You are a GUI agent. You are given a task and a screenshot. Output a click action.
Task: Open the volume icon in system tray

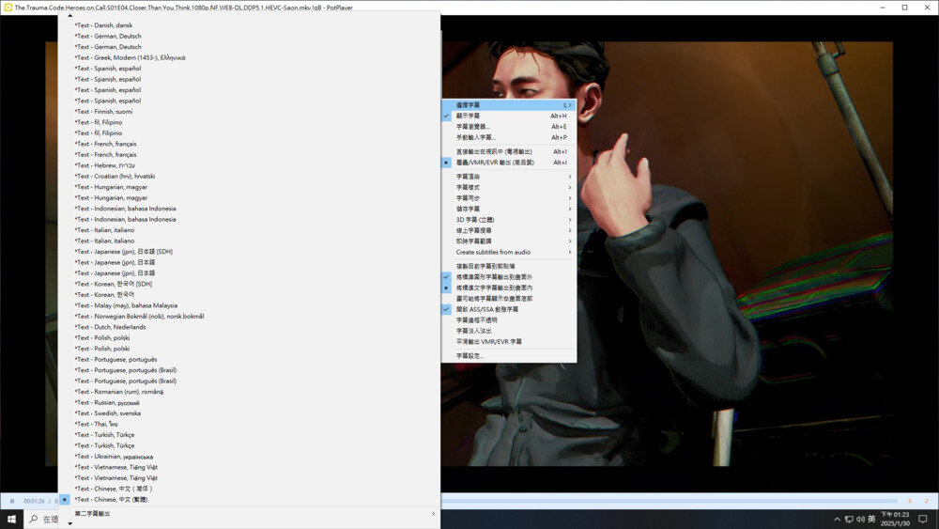tap(860, 520)
